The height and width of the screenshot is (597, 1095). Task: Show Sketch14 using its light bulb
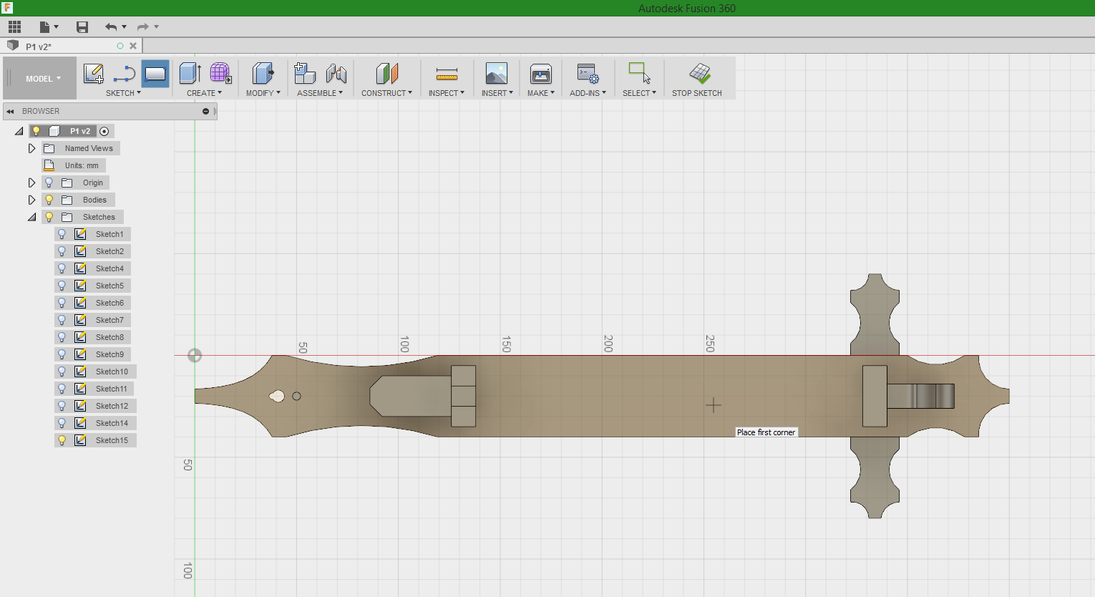click(x=62, y=423)
